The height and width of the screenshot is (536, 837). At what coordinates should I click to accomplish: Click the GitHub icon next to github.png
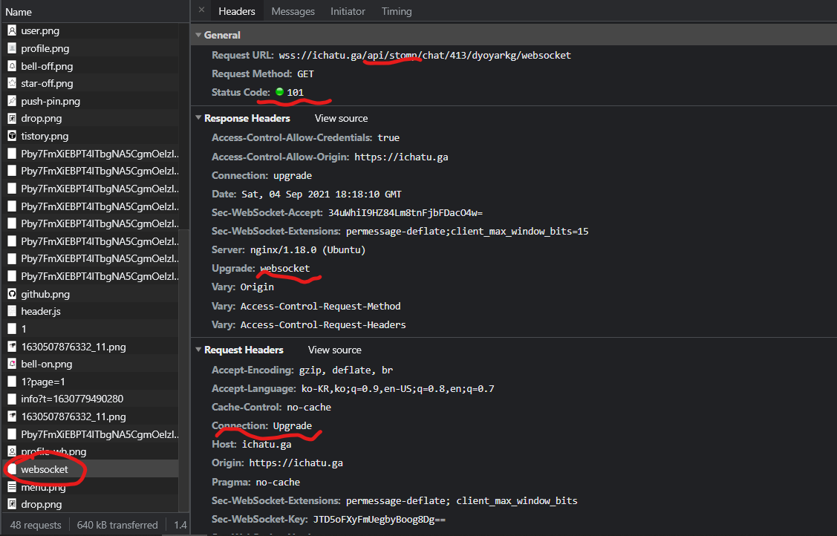click(x=10, y=293)
